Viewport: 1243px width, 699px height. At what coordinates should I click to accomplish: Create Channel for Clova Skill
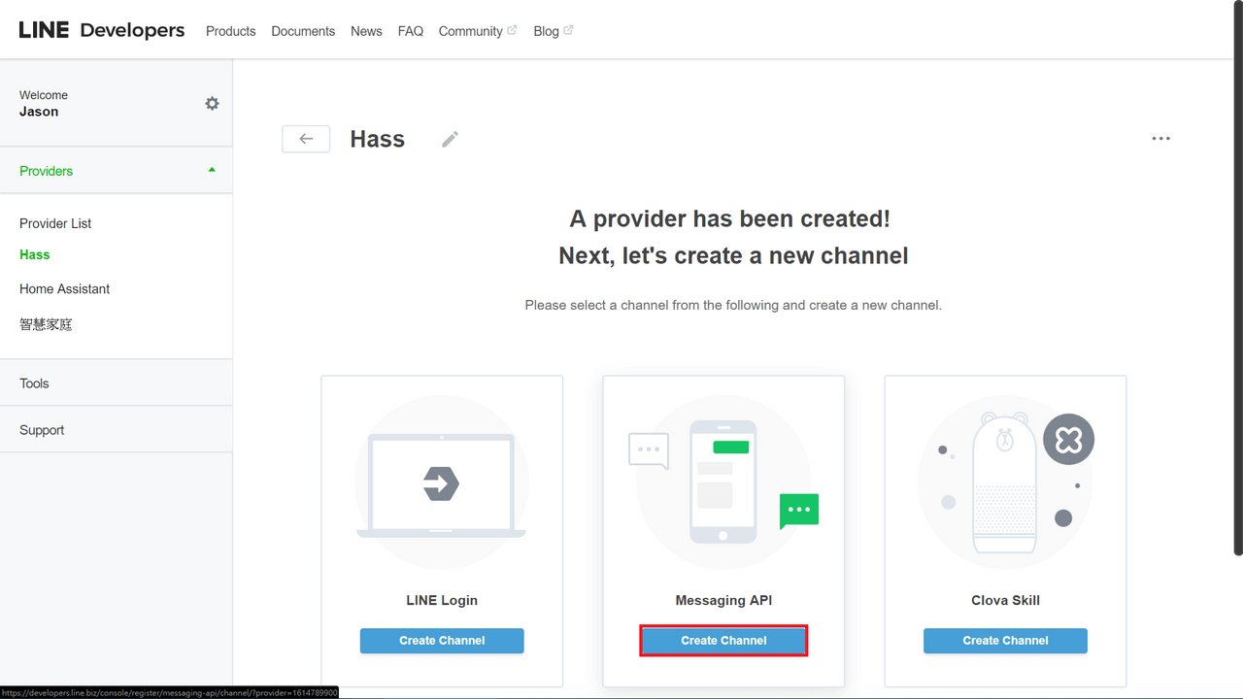coord(1005,641)
